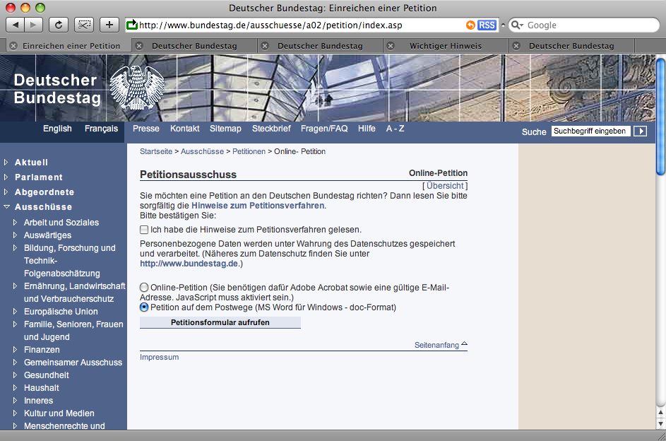Check the Hinweise zum Petitionsverfahren gelesen box
The image size is (666, 441).
tap(144, 230)
